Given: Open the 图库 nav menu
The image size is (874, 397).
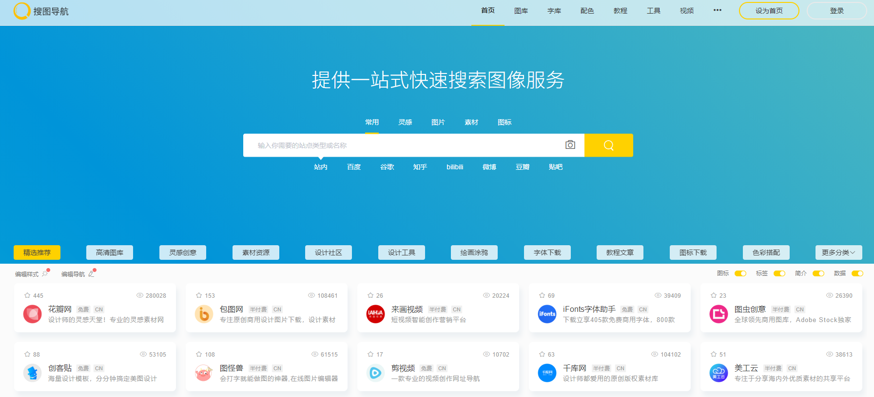Looking at the screenshot, I should [x=521, y=11].
